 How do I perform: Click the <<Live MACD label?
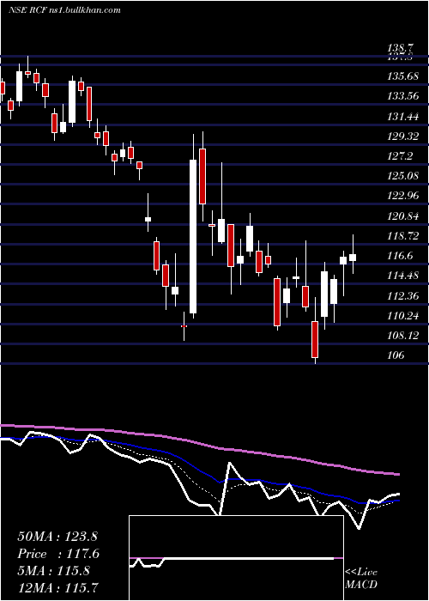pyautogui.click(x=361, y=579)
